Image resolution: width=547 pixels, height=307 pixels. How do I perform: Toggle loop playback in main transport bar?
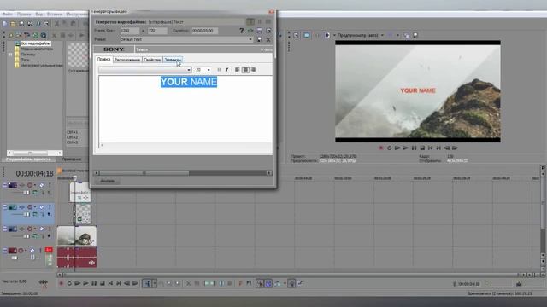[69, 283]
